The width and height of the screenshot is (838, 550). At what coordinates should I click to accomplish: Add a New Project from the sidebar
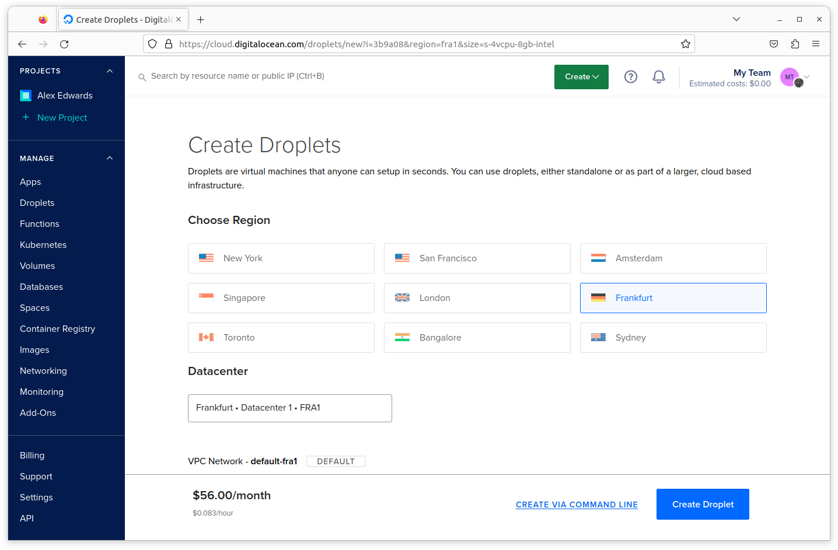pyautogui.click(x=62, y=118)
